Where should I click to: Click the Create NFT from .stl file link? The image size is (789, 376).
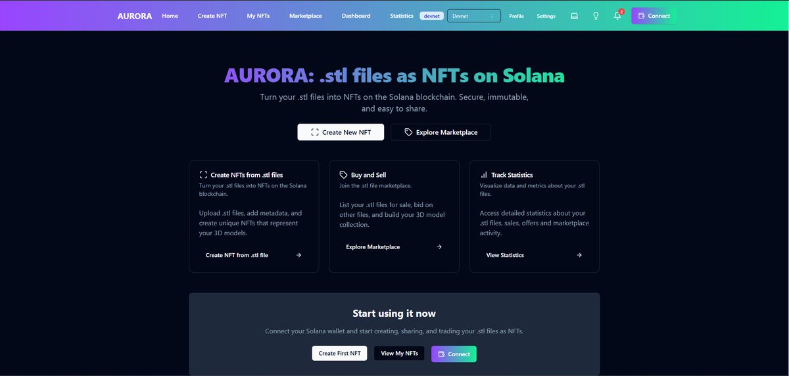(x=237, y=255)
